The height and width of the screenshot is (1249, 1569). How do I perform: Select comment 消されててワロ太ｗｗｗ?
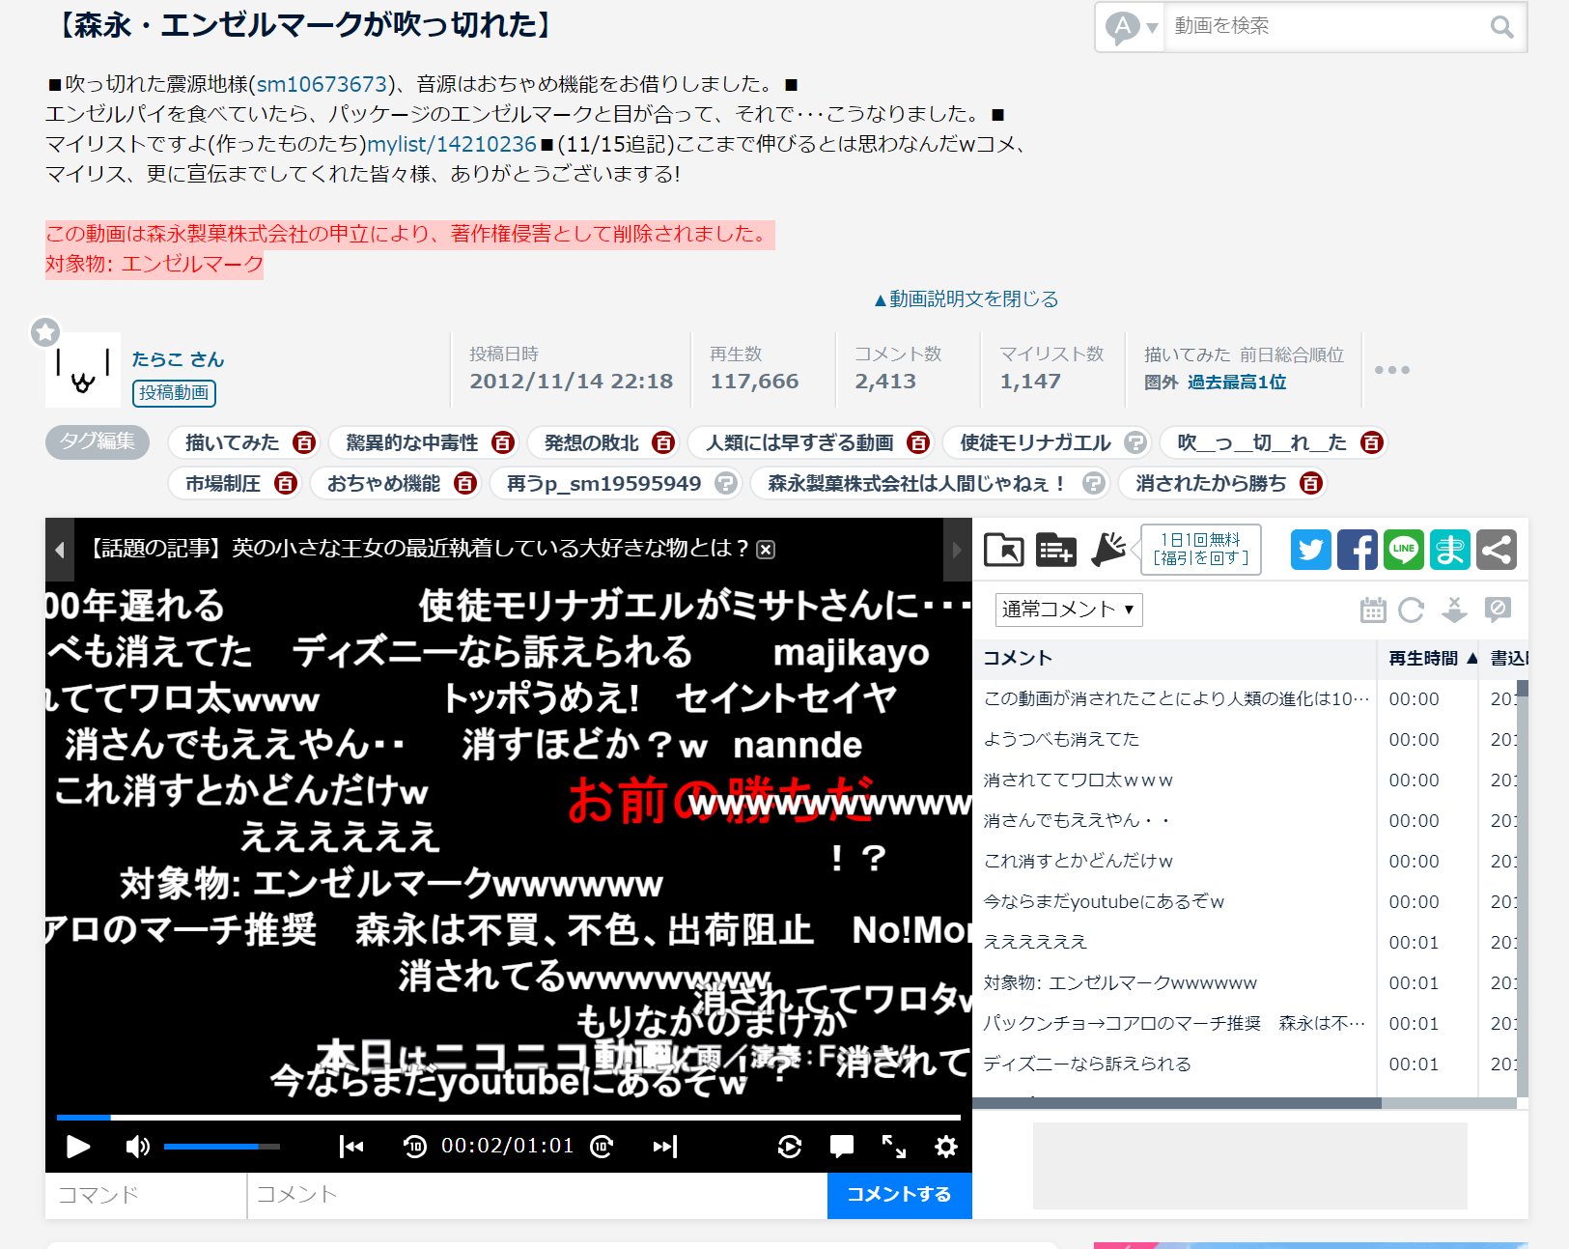pos(1078,781)
